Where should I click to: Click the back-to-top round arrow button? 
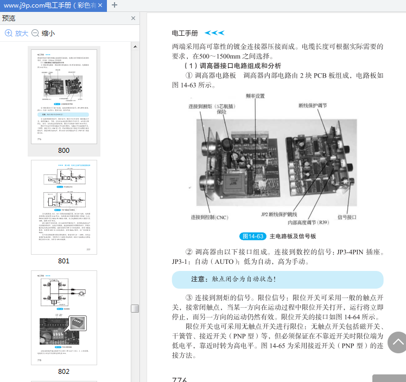397,342
